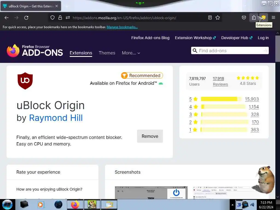
Task: Toggle reader view icon
Action: (x=210, y=17)
